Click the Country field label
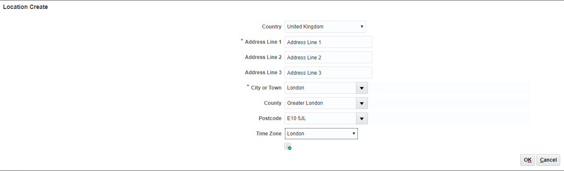The image size is (564, 171). click(x=271, y=27)
